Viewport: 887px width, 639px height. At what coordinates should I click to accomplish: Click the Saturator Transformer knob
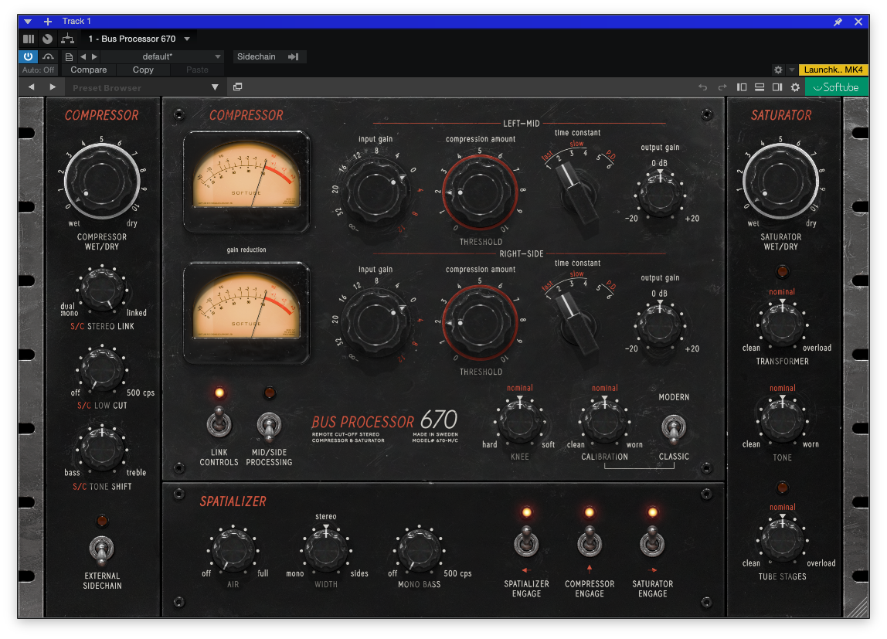pos(783,325)
